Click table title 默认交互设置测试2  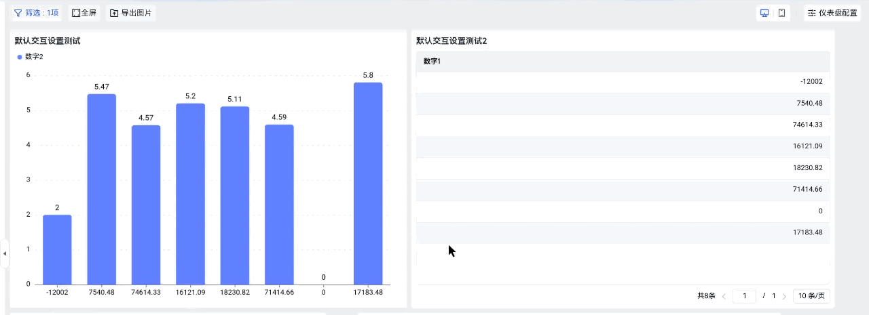click(451, 41)
